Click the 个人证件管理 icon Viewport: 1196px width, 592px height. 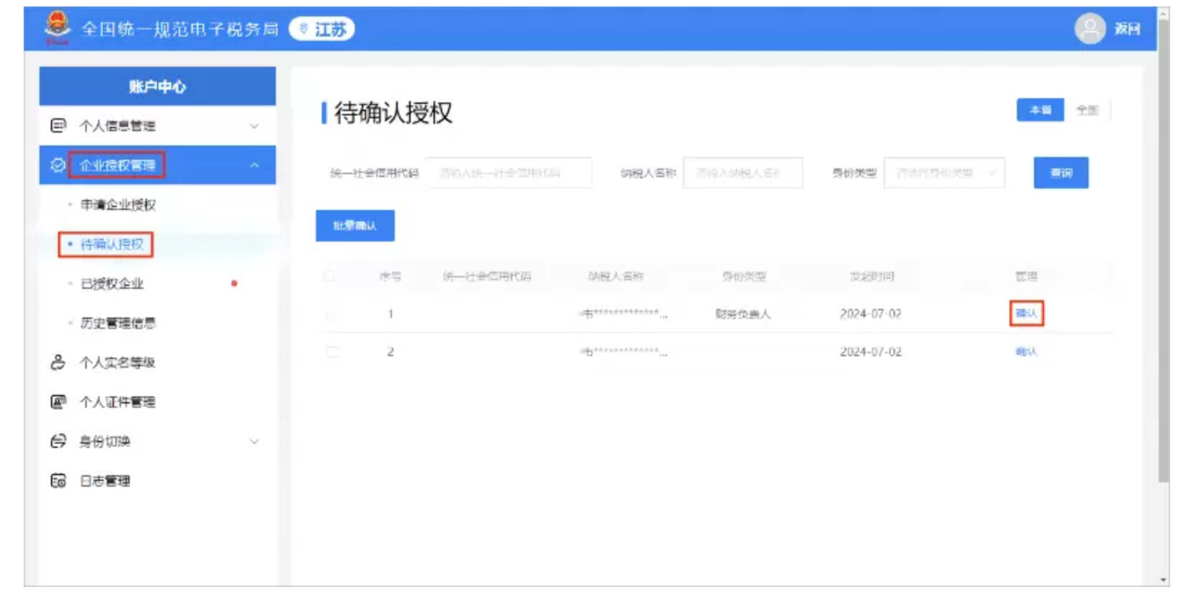pyautogui.click(x=58, y=401)
